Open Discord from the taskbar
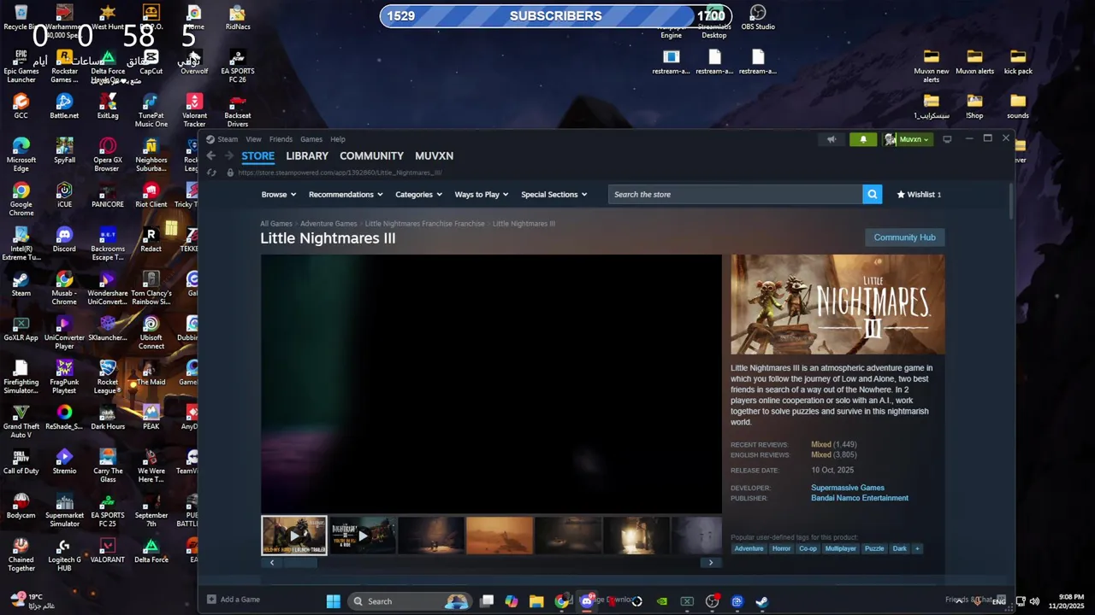 click(x=587, y=601)
